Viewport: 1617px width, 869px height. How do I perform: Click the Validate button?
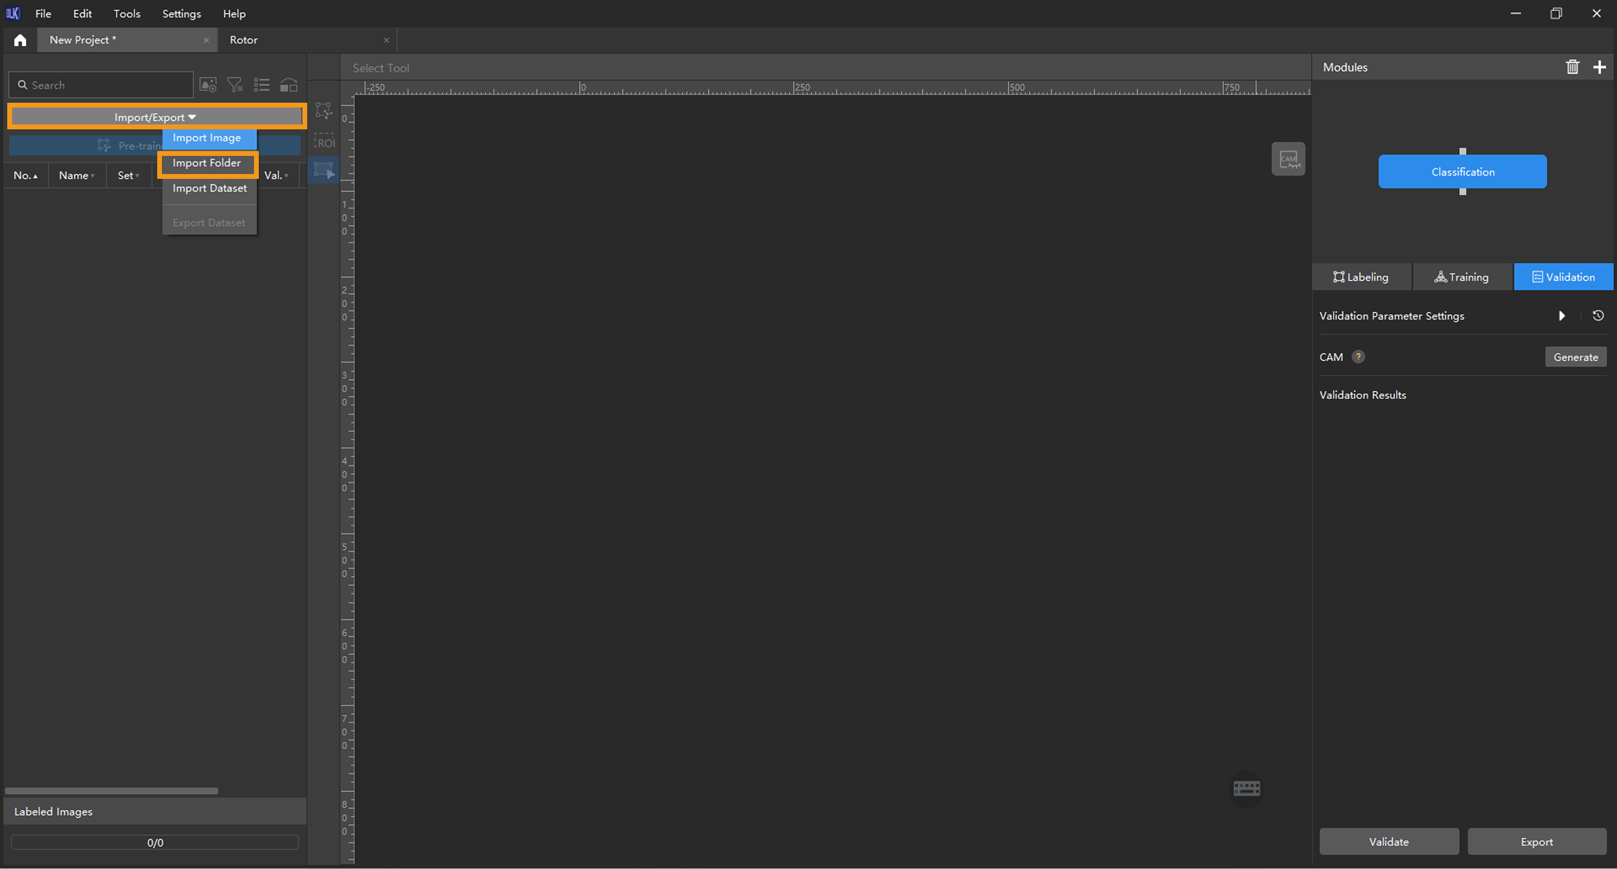(x=1388, y=842)
